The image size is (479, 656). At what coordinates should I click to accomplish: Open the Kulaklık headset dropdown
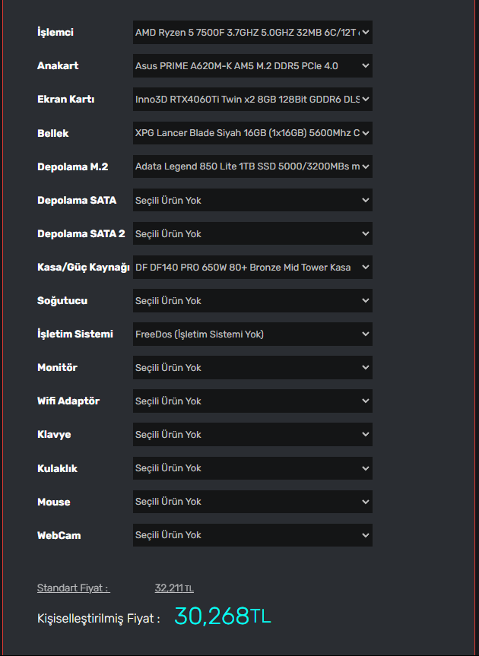pos(252,467)
